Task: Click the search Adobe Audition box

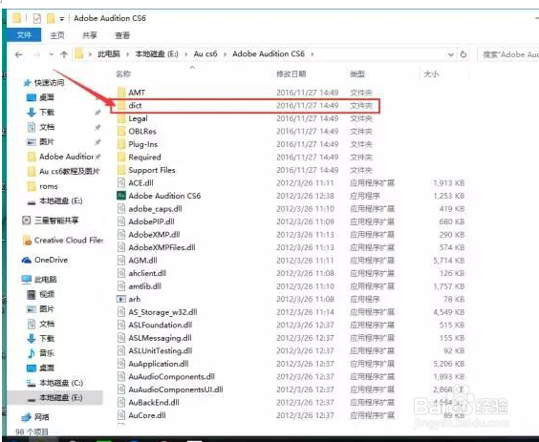Action: click(508, 54)
